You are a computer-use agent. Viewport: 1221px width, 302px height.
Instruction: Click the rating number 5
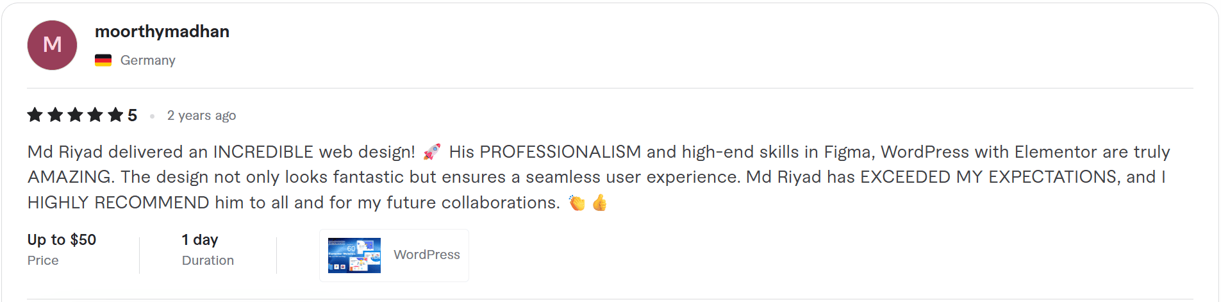pyautogui.click(x=132, y=115)
